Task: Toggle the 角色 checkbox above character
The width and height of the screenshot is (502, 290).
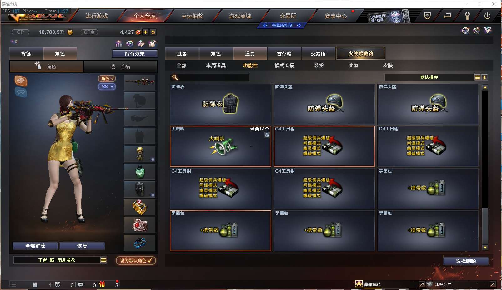Action: [x=107, y=79]
